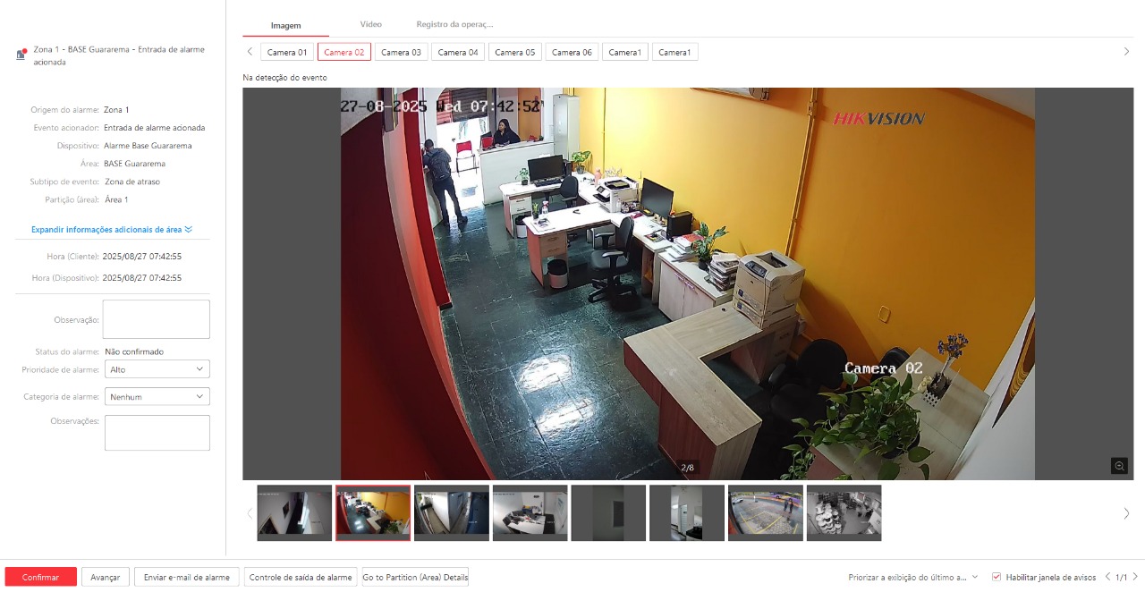
Task: Click the right arrow beside thumbnail strip
Action: [1125, 512]
